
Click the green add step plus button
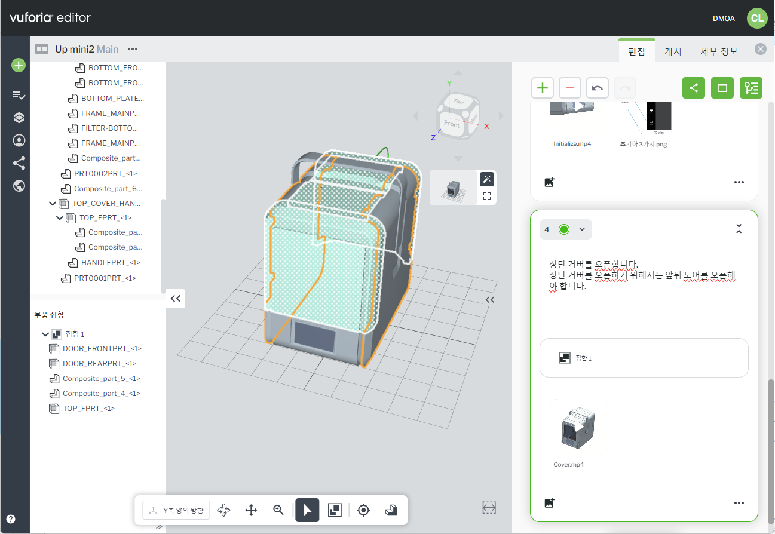542,88
